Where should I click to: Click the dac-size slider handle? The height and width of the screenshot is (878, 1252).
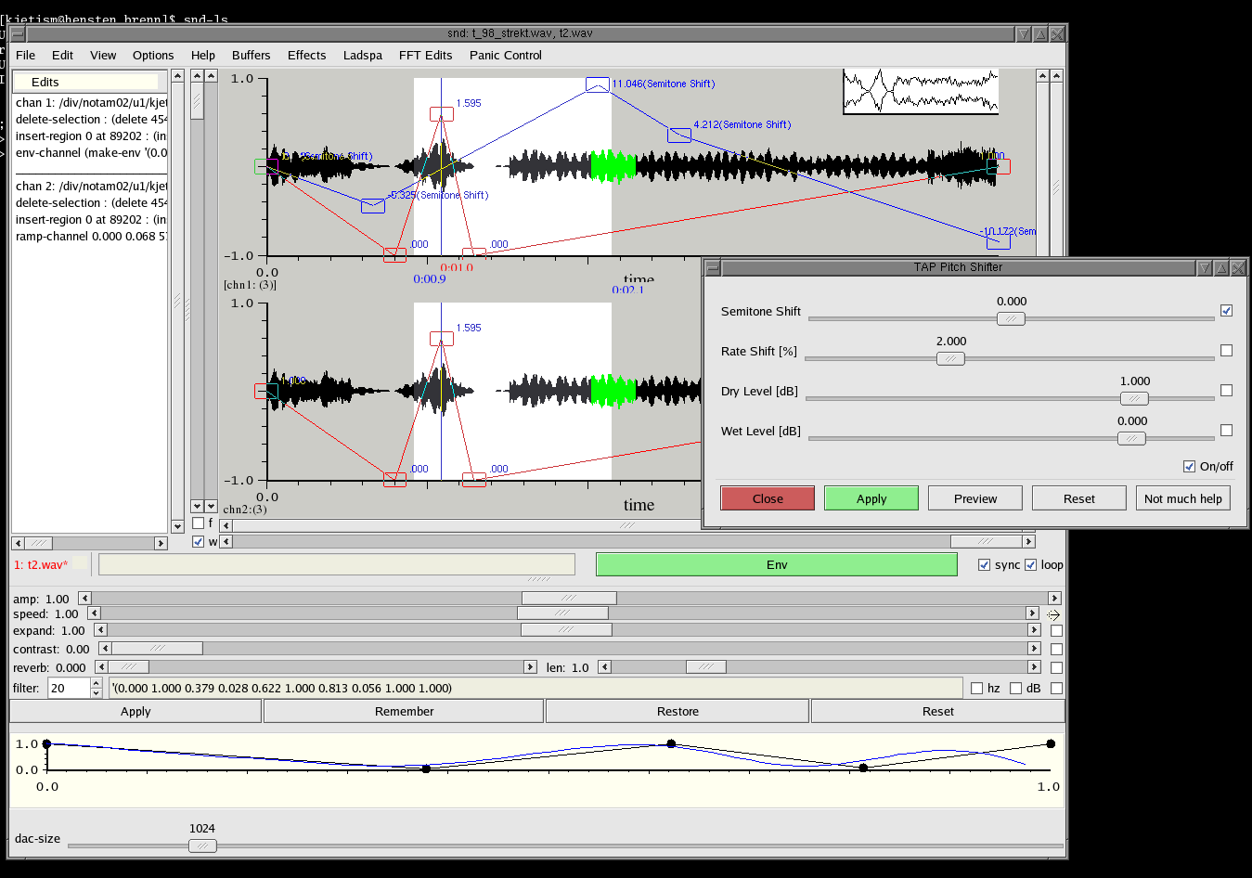point(202,846)
